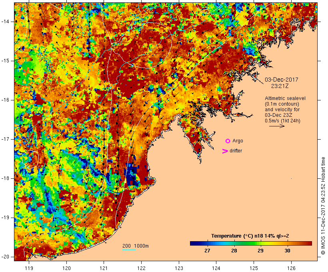
Task: Click the temperature color bar at 27
Action: (x=207, y=243)
